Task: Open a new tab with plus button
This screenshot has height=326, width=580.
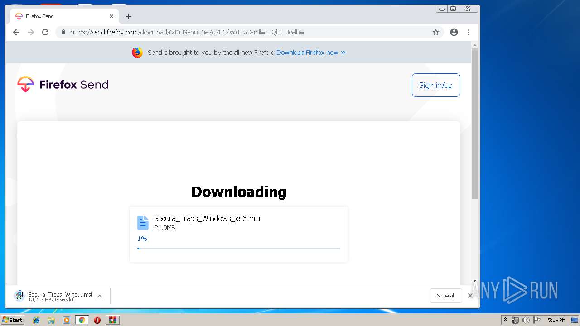Action: click(129, 16)
